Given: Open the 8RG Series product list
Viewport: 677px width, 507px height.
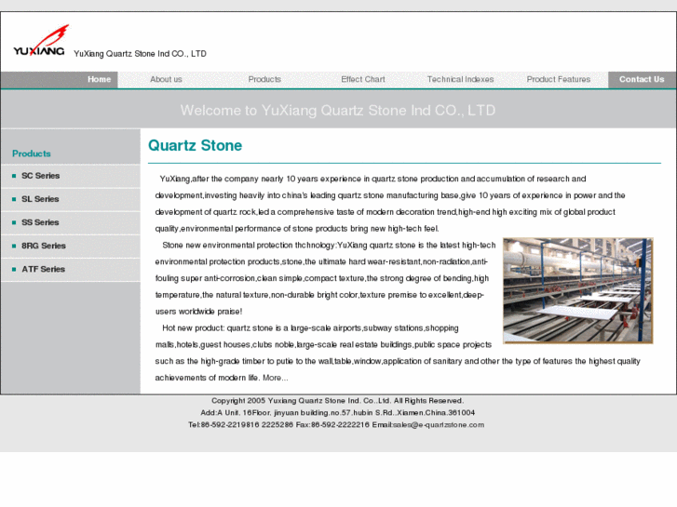Looking at the screenshot, I should pyautogui.click(x=44, y=246).
